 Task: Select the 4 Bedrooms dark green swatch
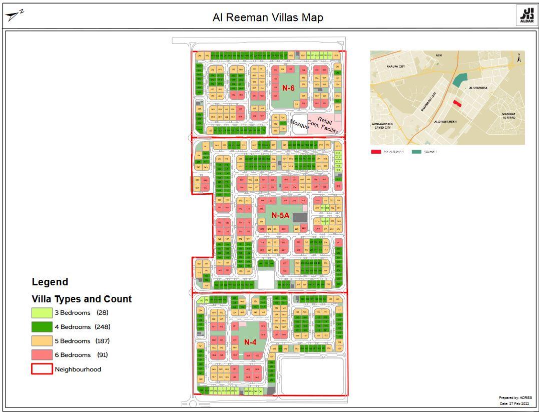[42, 327]
